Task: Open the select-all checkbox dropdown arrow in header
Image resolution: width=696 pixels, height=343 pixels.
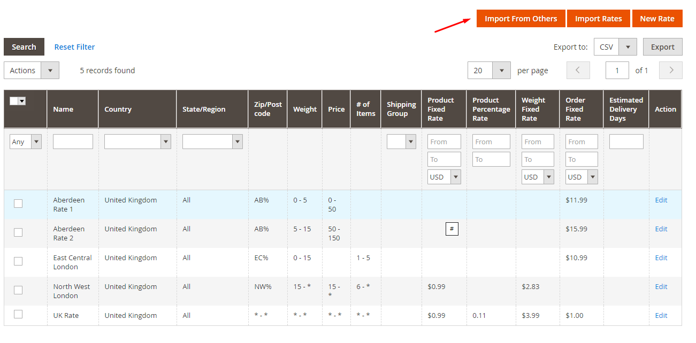Action: pos(22,101)
